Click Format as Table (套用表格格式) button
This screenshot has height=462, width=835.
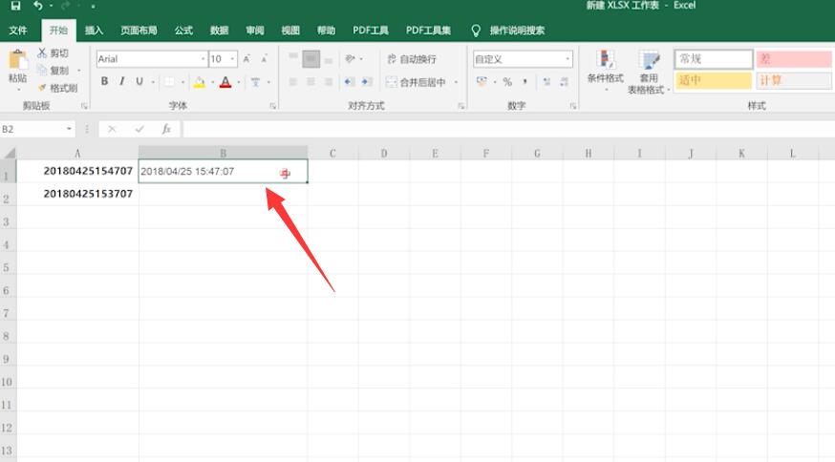(x=648, y=73)
